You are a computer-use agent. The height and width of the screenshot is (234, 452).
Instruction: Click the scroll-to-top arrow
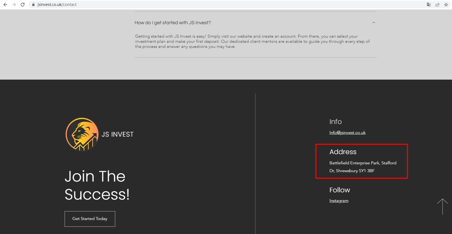point(442,207)
